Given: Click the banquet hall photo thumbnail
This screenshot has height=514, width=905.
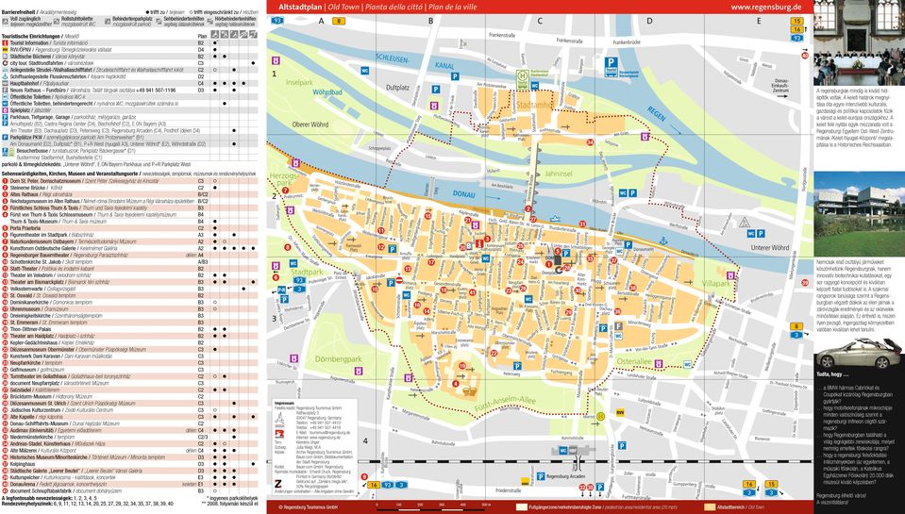Looking at the screenshot, I should pyautogui.click(x=859, y=42).
